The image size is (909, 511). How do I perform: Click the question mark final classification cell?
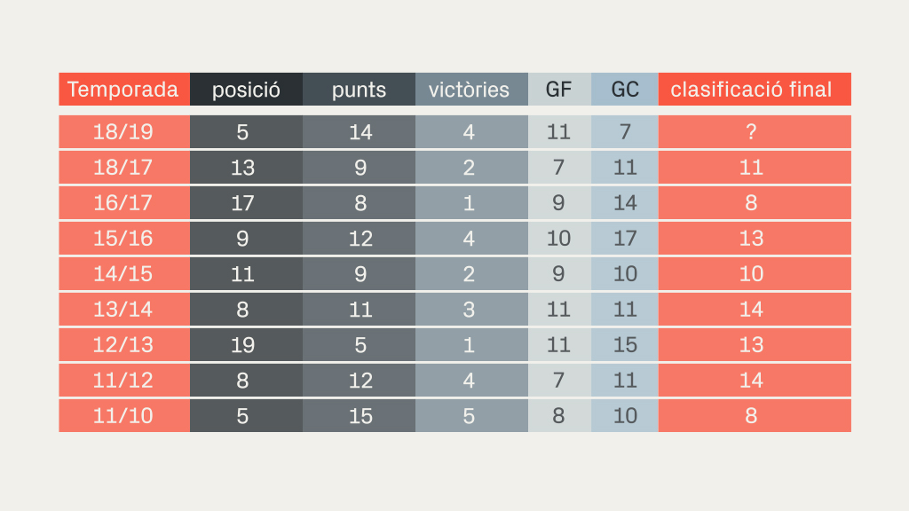pyautogui.click(x=755, y=132)
